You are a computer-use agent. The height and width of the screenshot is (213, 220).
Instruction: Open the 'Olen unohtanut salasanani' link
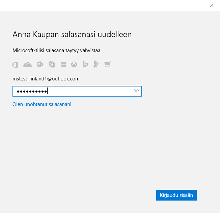point(42,104)
